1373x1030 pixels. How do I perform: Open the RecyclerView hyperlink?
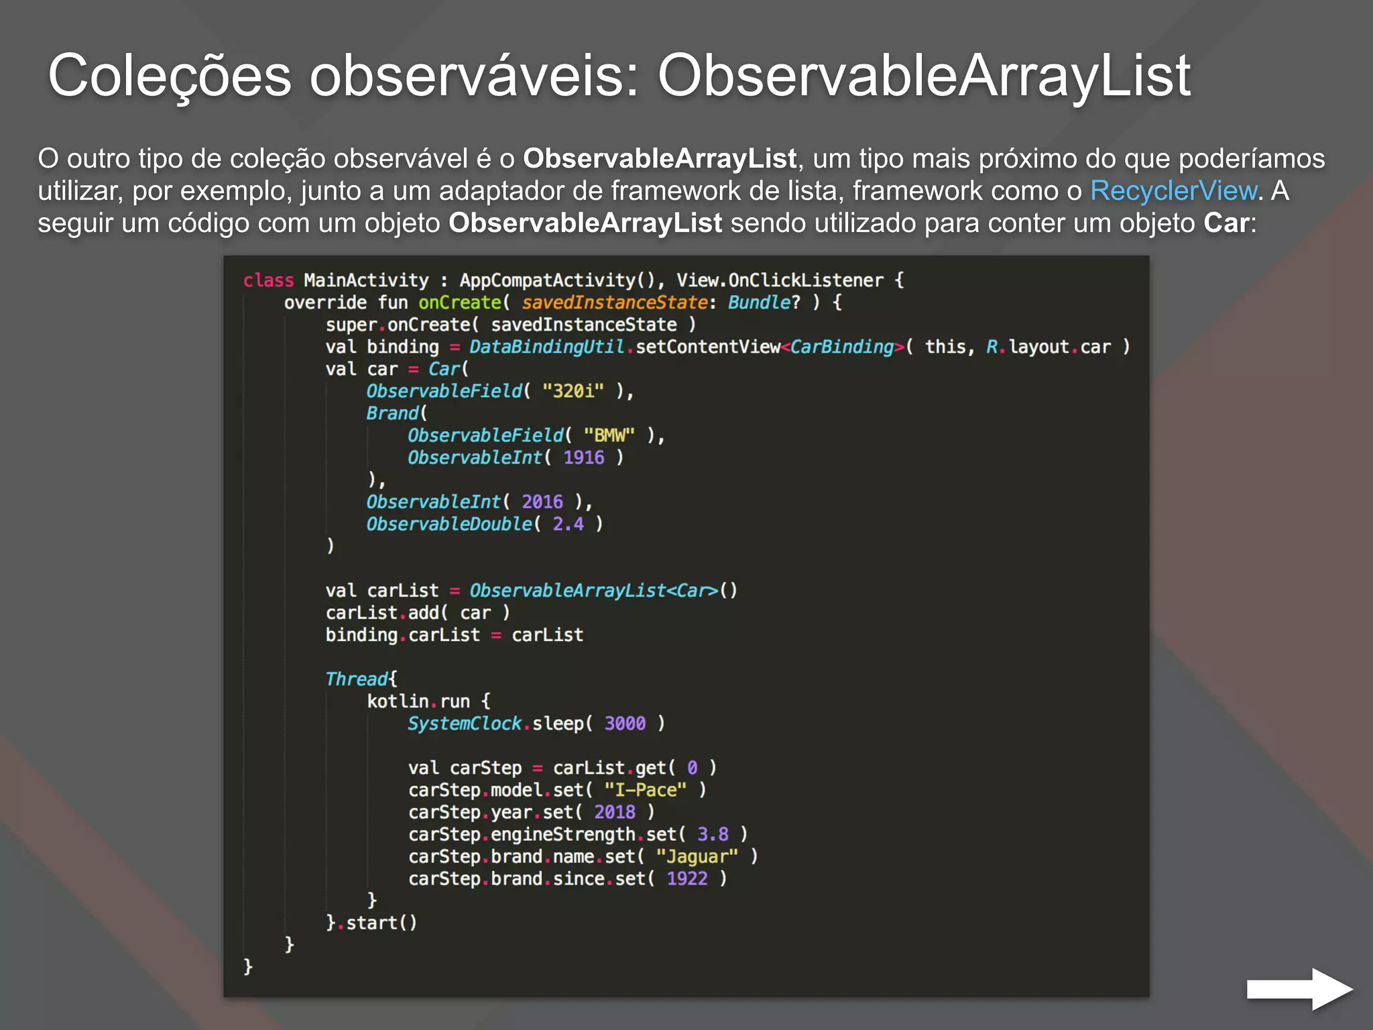tap(1173, 191)
